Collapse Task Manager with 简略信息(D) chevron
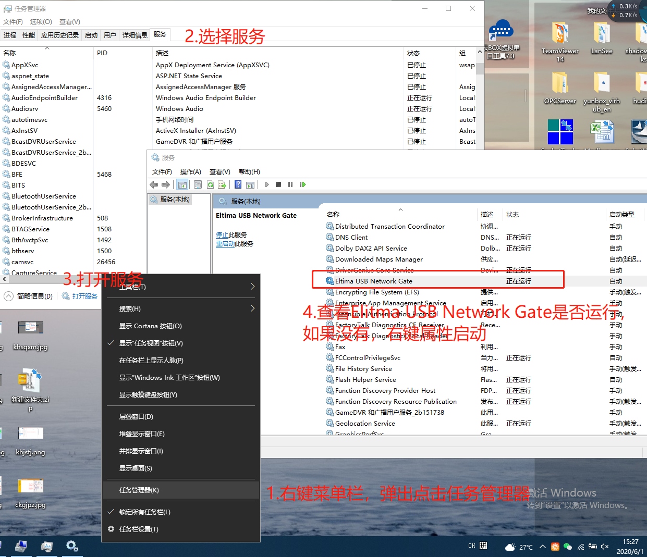This screenshot has height=557, width=647. [9, 296]
